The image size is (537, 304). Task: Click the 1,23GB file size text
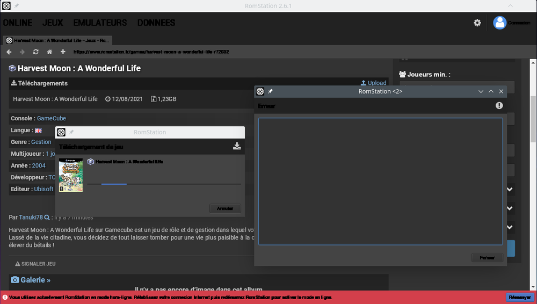pyautogui.click(x=167, y=99)
